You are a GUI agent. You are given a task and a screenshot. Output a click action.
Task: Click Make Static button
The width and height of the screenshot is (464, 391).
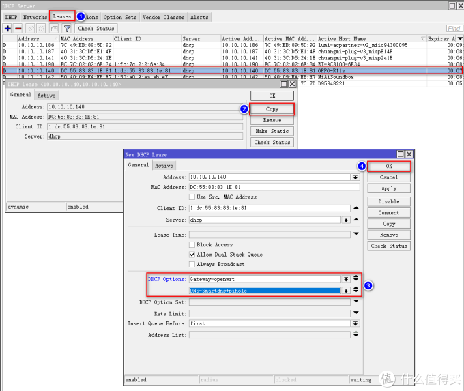[x=272, y=131]
